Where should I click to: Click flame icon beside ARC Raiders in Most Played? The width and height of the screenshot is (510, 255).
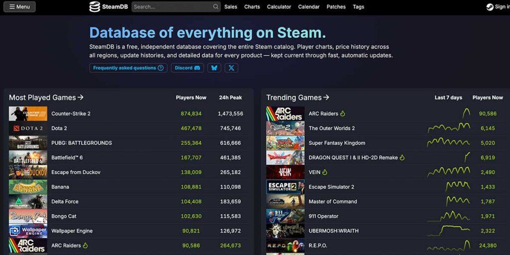[x=85, y=245]
